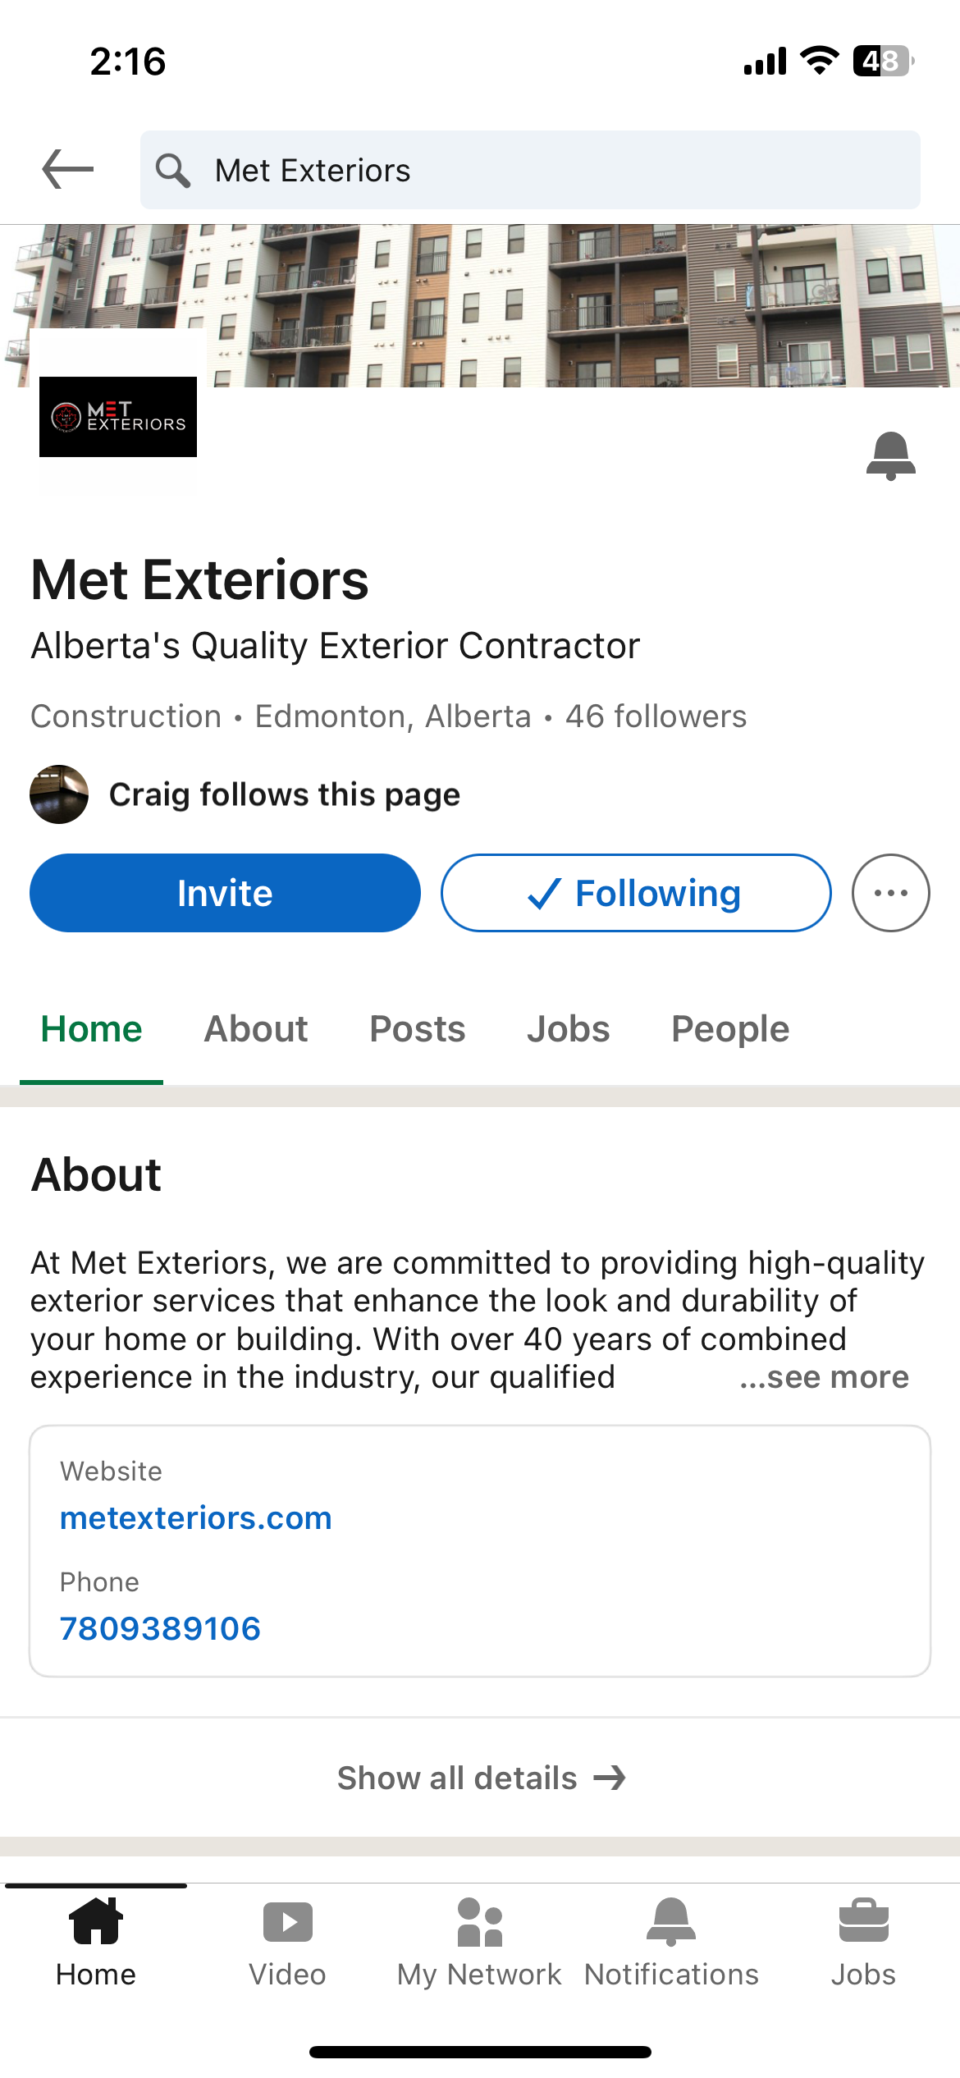Open the three-dot more options button
This screenshot has height=2078, width=960.
point(890,893)
